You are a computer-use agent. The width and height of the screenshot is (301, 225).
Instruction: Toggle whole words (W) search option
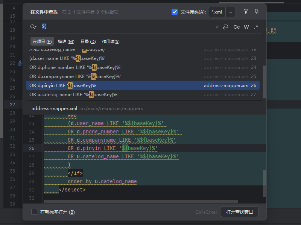tap(246, 27)
